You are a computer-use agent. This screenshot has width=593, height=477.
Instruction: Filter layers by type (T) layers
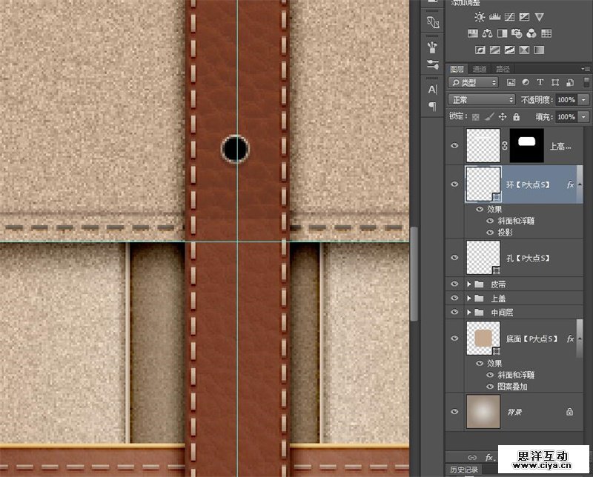540,82
